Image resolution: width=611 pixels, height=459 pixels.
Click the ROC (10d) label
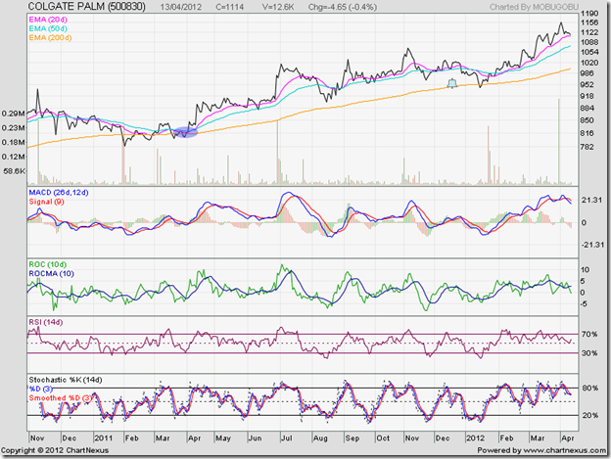click(x=48, y=265)
